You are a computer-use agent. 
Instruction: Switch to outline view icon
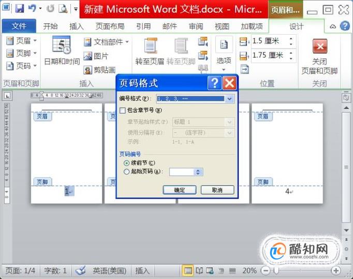[x=222, y=271]
